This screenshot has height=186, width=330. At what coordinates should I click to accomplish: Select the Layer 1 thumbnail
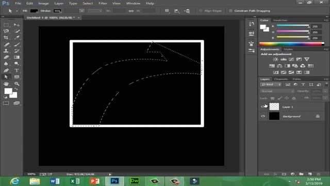click(x=274, y=107)
